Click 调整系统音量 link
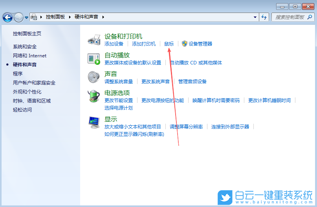 [x=119, y=81]
